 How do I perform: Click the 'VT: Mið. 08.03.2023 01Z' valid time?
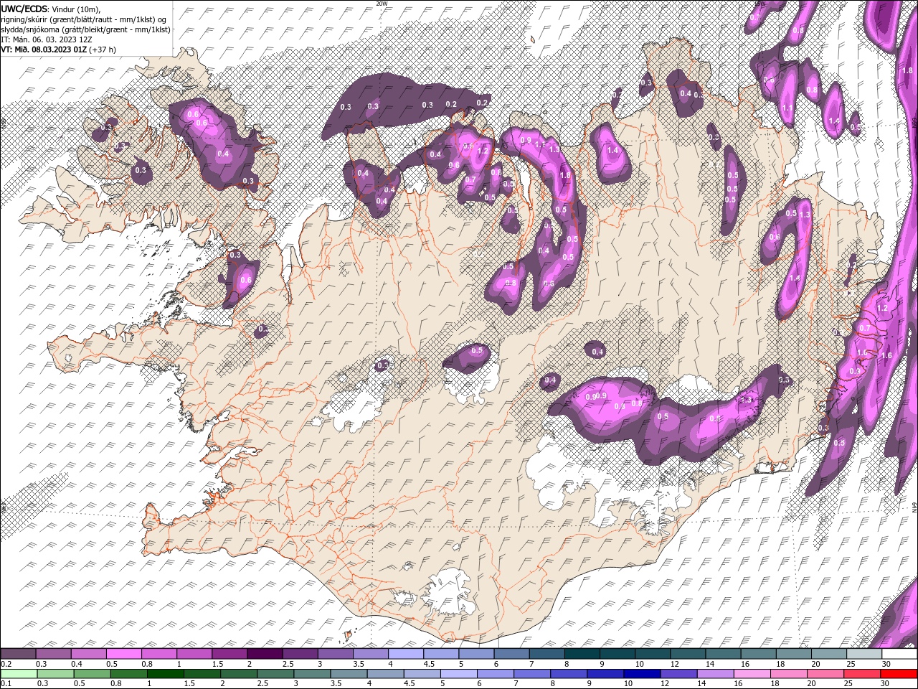click(44, 50)
